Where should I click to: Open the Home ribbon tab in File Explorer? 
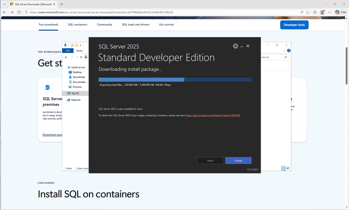(79, 51)
